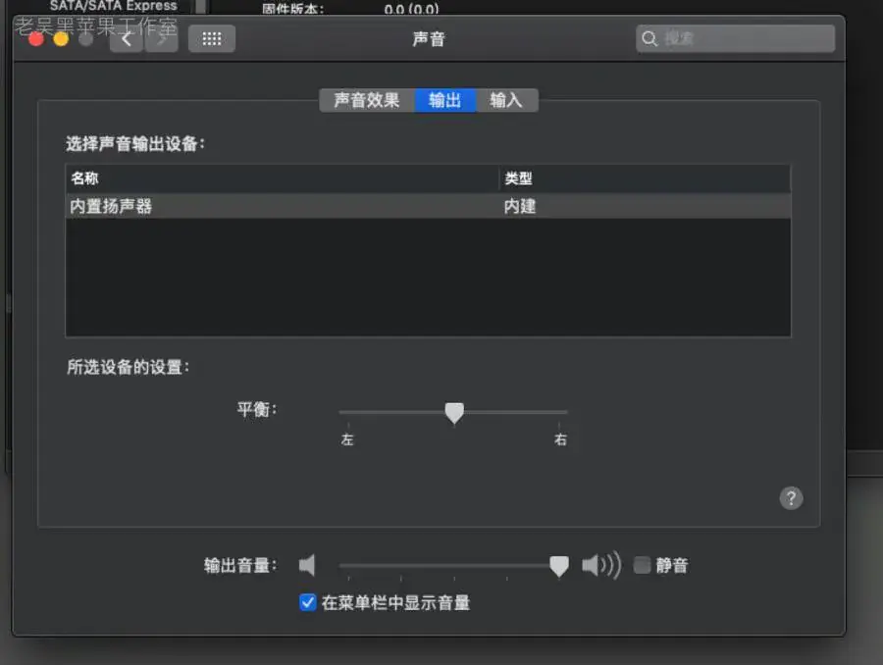Select the 内置扬声器 device row

click(428, 206)
